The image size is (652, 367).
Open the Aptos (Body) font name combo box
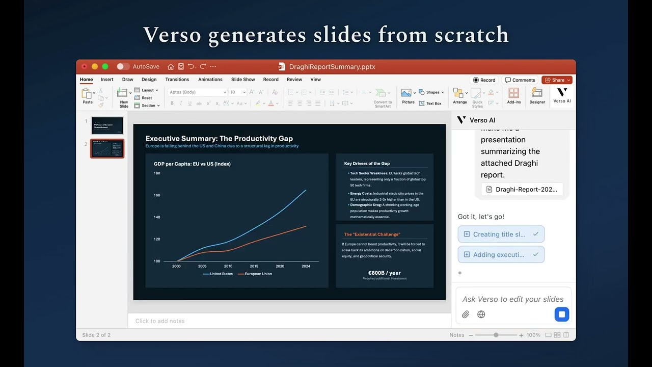coord(198,92)
